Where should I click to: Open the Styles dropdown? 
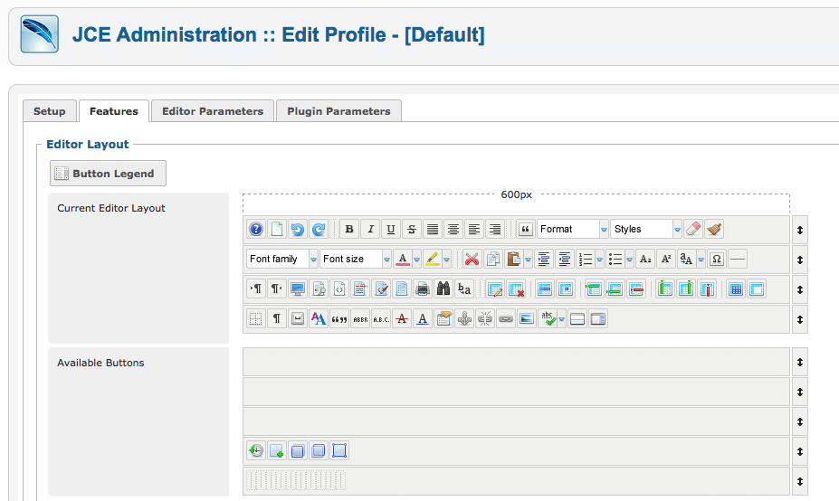647,230
